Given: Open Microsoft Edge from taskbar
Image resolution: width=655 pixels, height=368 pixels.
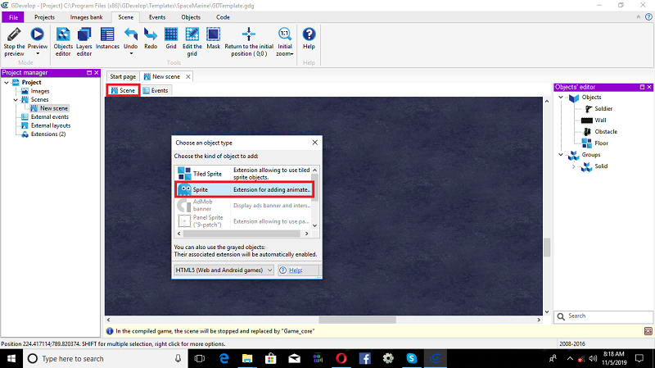Looking at the screenshot, I should point(224,359).
